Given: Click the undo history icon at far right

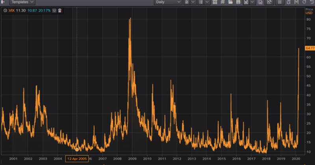Looking at the screenshot, I should (x=311, y=2).
